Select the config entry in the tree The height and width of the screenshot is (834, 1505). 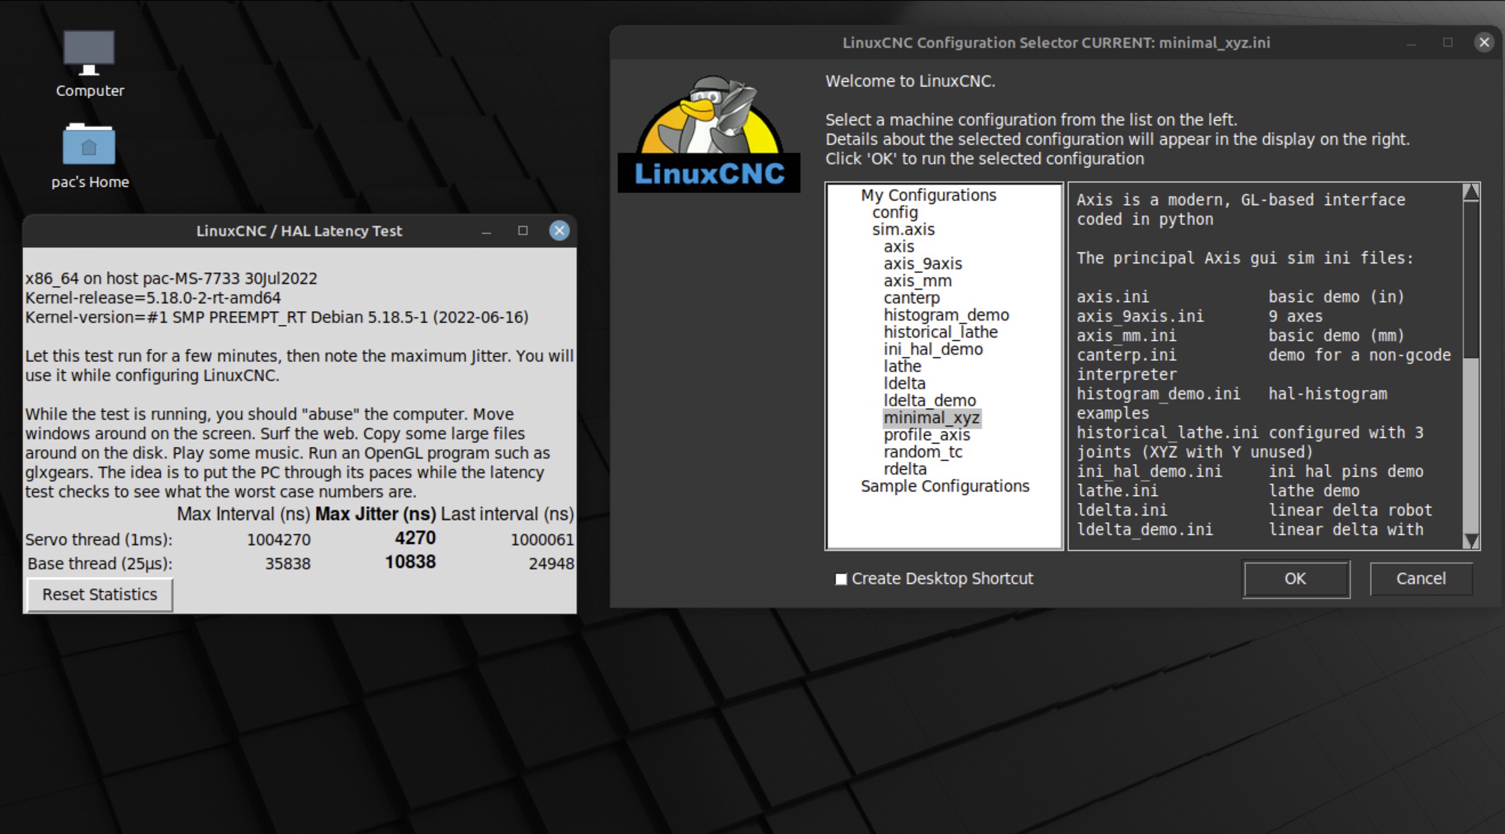tap(895, 212)
